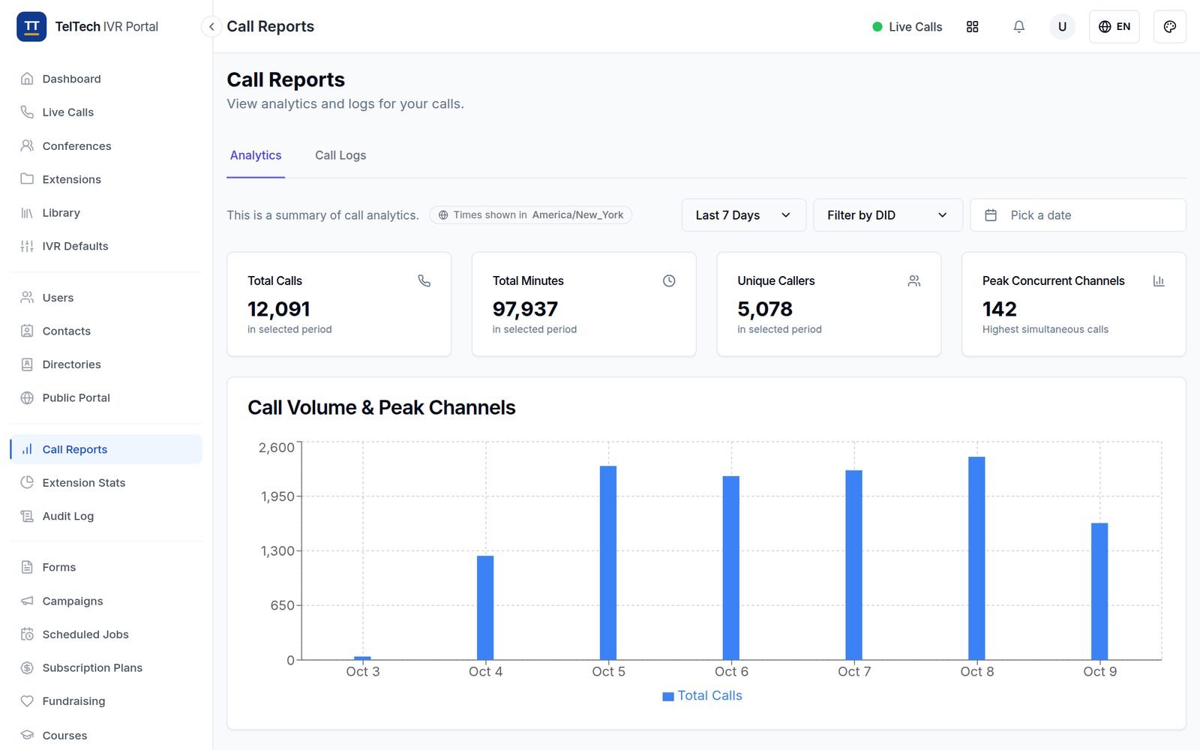
Task: Open Scheduled Jobs in sidebar
Action: click(106, 634)
